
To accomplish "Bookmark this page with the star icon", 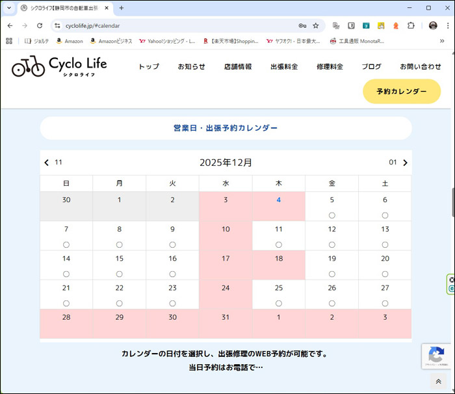I will point(316,25).
